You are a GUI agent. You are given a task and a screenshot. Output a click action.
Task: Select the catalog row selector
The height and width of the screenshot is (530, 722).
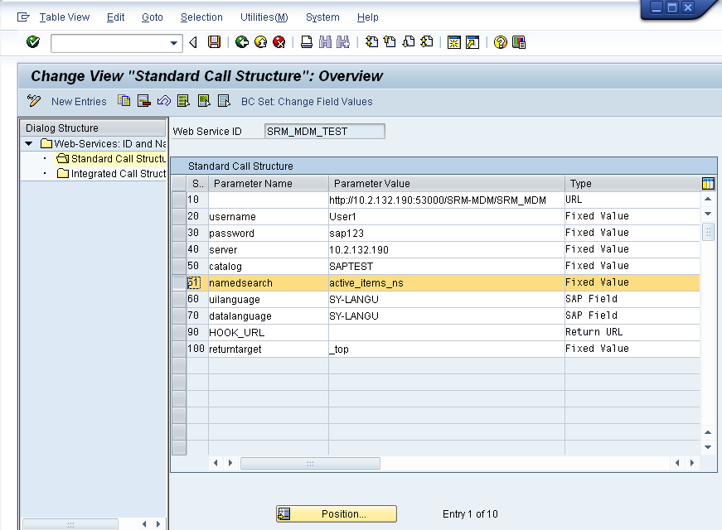click(179, 267)
